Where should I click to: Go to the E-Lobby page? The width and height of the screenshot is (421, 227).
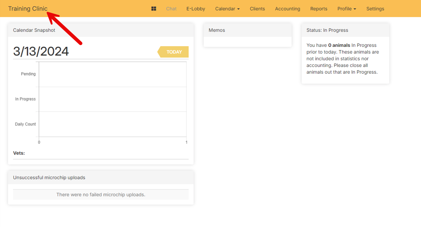pos(196,9)
